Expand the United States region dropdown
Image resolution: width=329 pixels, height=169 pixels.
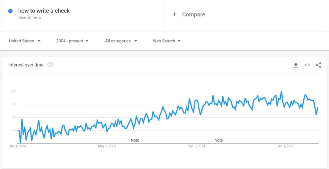point(24,41)
